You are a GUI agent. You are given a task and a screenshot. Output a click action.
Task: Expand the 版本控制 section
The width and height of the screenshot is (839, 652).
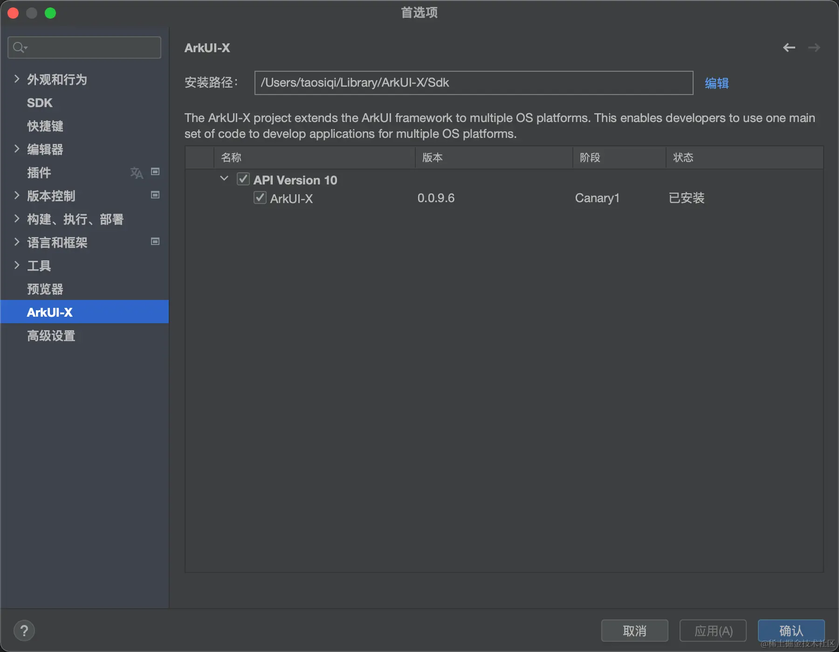coord(17,195)
